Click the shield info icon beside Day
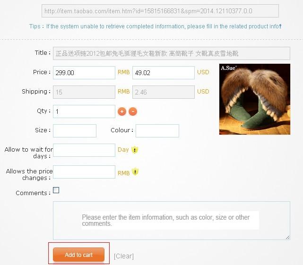 tap(135, 150)
